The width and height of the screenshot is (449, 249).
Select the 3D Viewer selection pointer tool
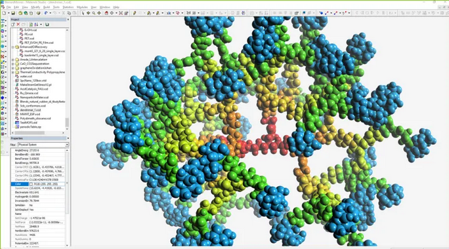[x=83, y=13]
